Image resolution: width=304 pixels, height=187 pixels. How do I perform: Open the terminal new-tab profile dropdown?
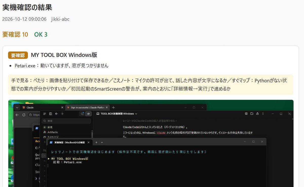pyautogui.click(x=102, y=142)
